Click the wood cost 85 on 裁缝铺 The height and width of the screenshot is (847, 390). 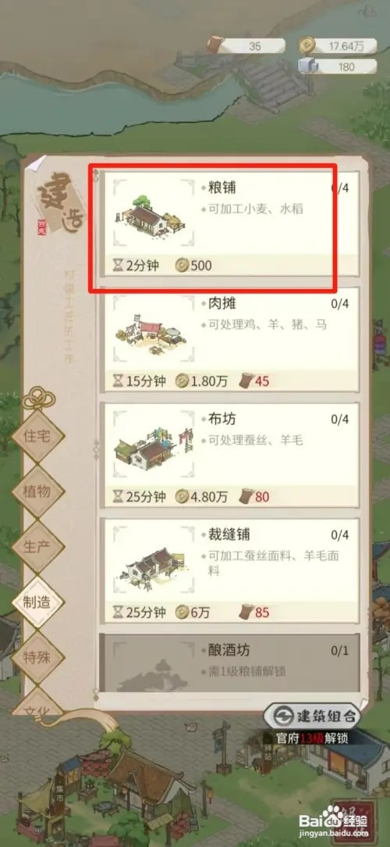254,613
